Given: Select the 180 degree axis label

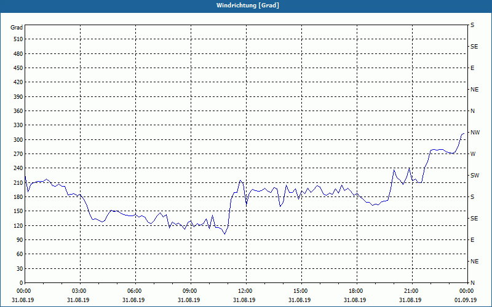Looking at the screenshot, I should [x=18, y=197].
